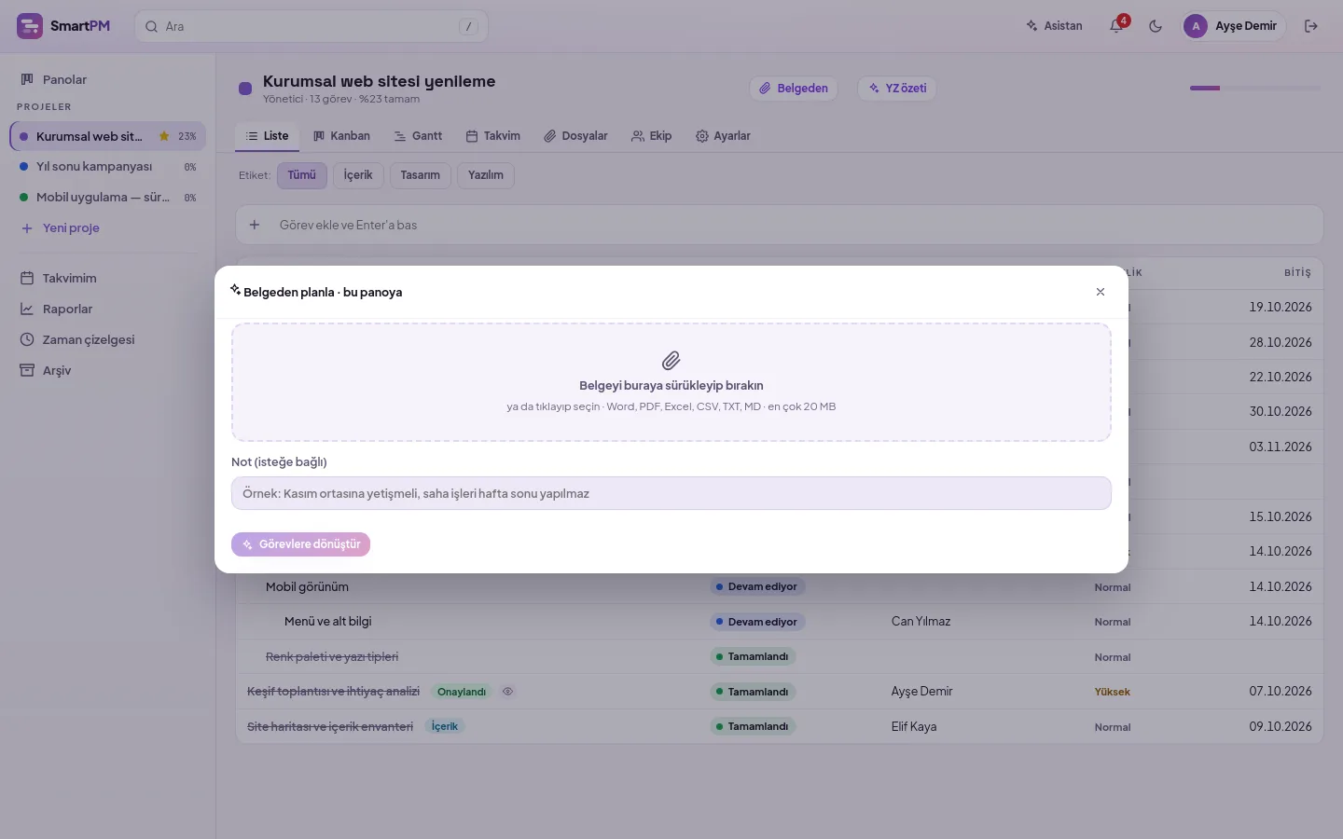Focus the Ara search field
The width and height of the screenshot is (1343, 839).
pos(311,26)
